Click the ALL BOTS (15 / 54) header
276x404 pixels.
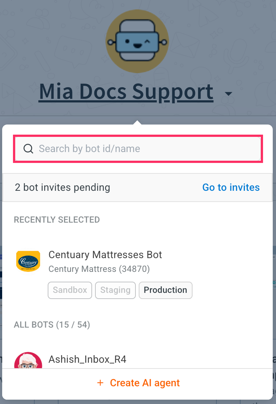pos(52,325)
